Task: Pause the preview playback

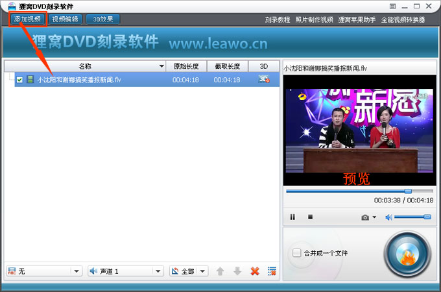Action: [x=292, y=217]
